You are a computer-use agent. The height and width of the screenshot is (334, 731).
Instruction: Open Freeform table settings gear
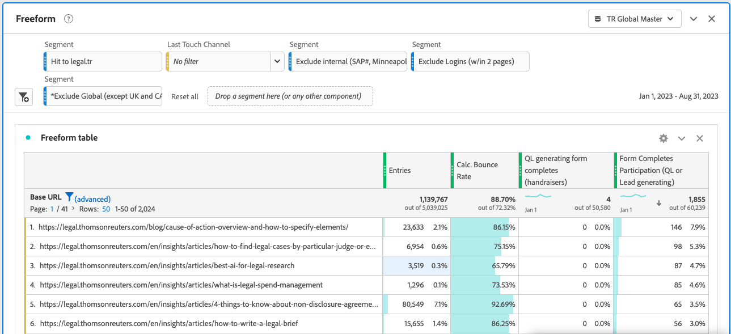pyautogui.click(x=663, y=138)
